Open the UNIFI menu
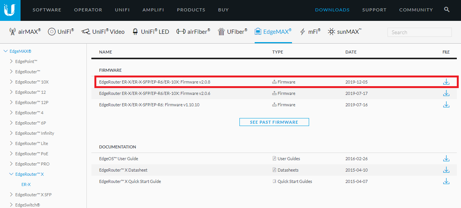Screen dimensions: 461x208 click(x=122, y=10)
